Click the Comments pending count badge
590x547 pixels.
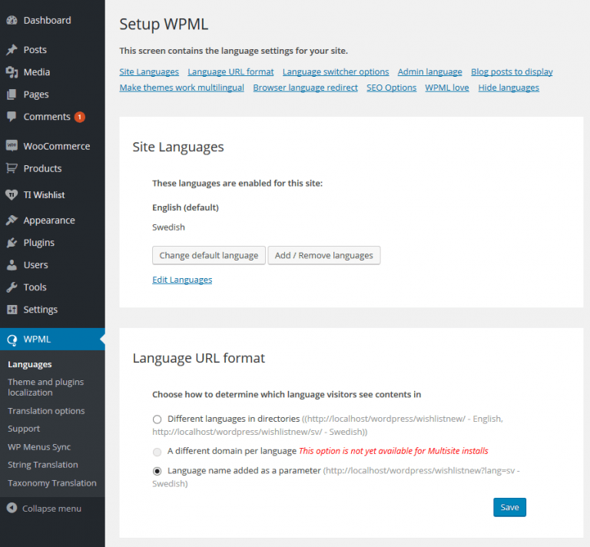(79, 117)
